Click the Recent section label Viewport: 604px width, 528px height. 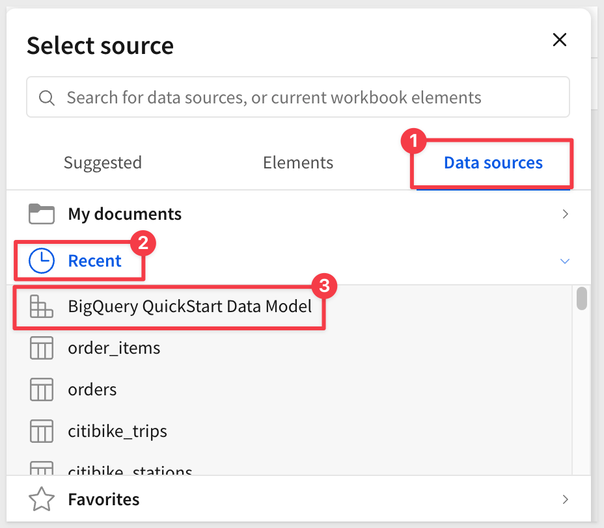[x=94, y=261]
